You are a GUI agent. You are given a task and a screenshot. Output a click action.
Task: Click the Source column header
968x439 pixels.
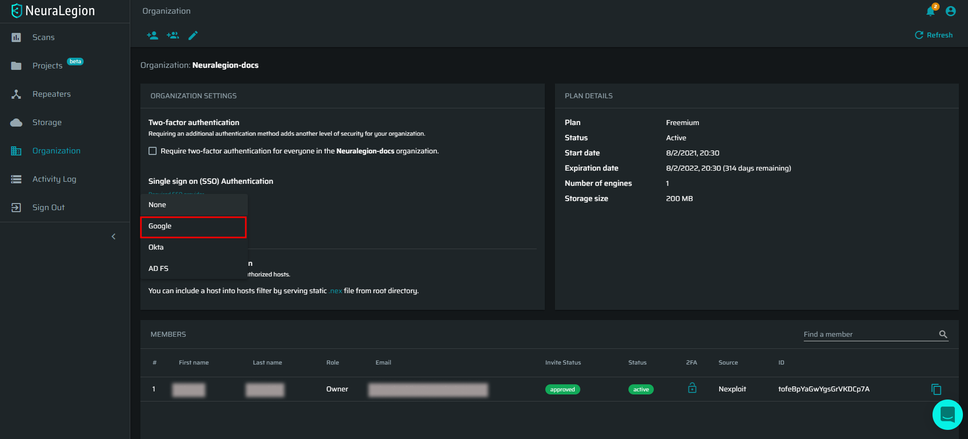tap(728, 363)
